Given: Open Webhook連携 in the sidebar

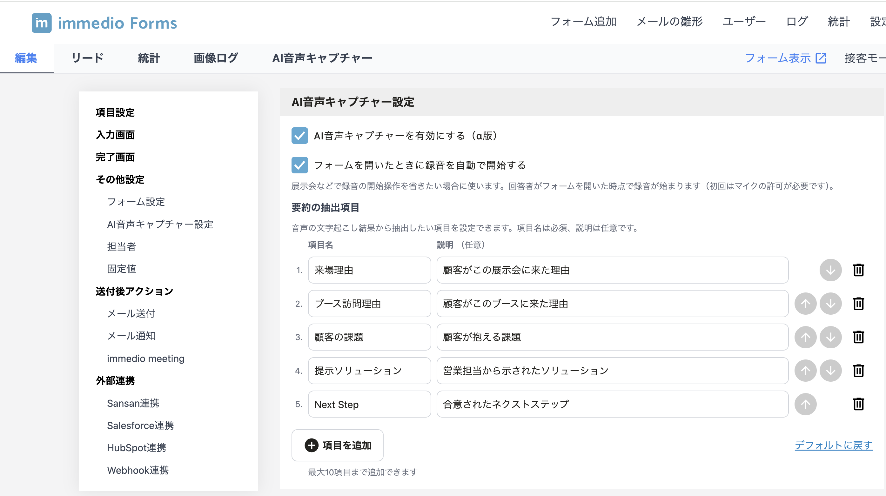Looking at the screenshot, I should coord(138,470).
